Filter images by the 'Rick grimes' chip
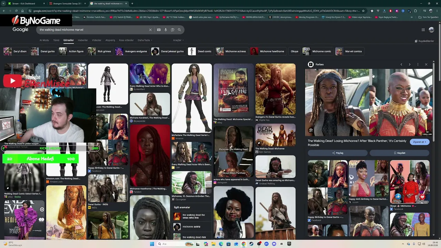Viewport: 441px width, 248px height. (x=100, y=51)
